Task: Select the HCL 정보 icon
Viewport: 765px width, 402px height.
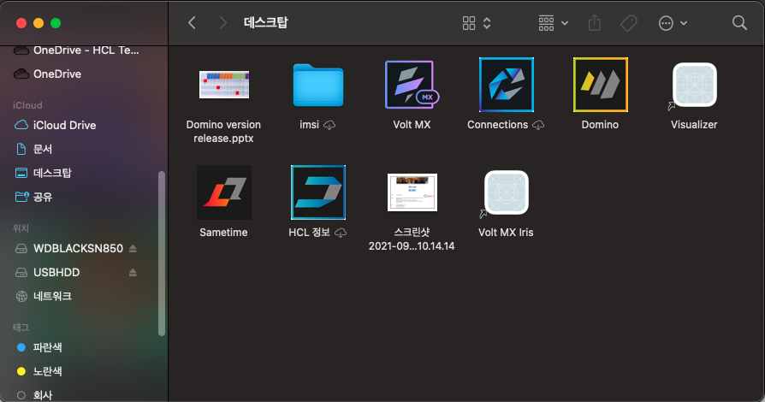Action: pos(318,192)
